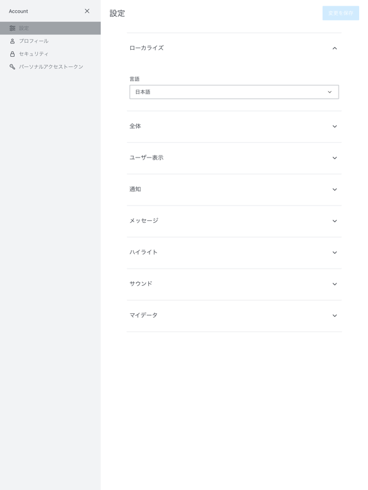Click the メッセージ section title
This screenshot has height=490, width=368.
tap(144, 221)
